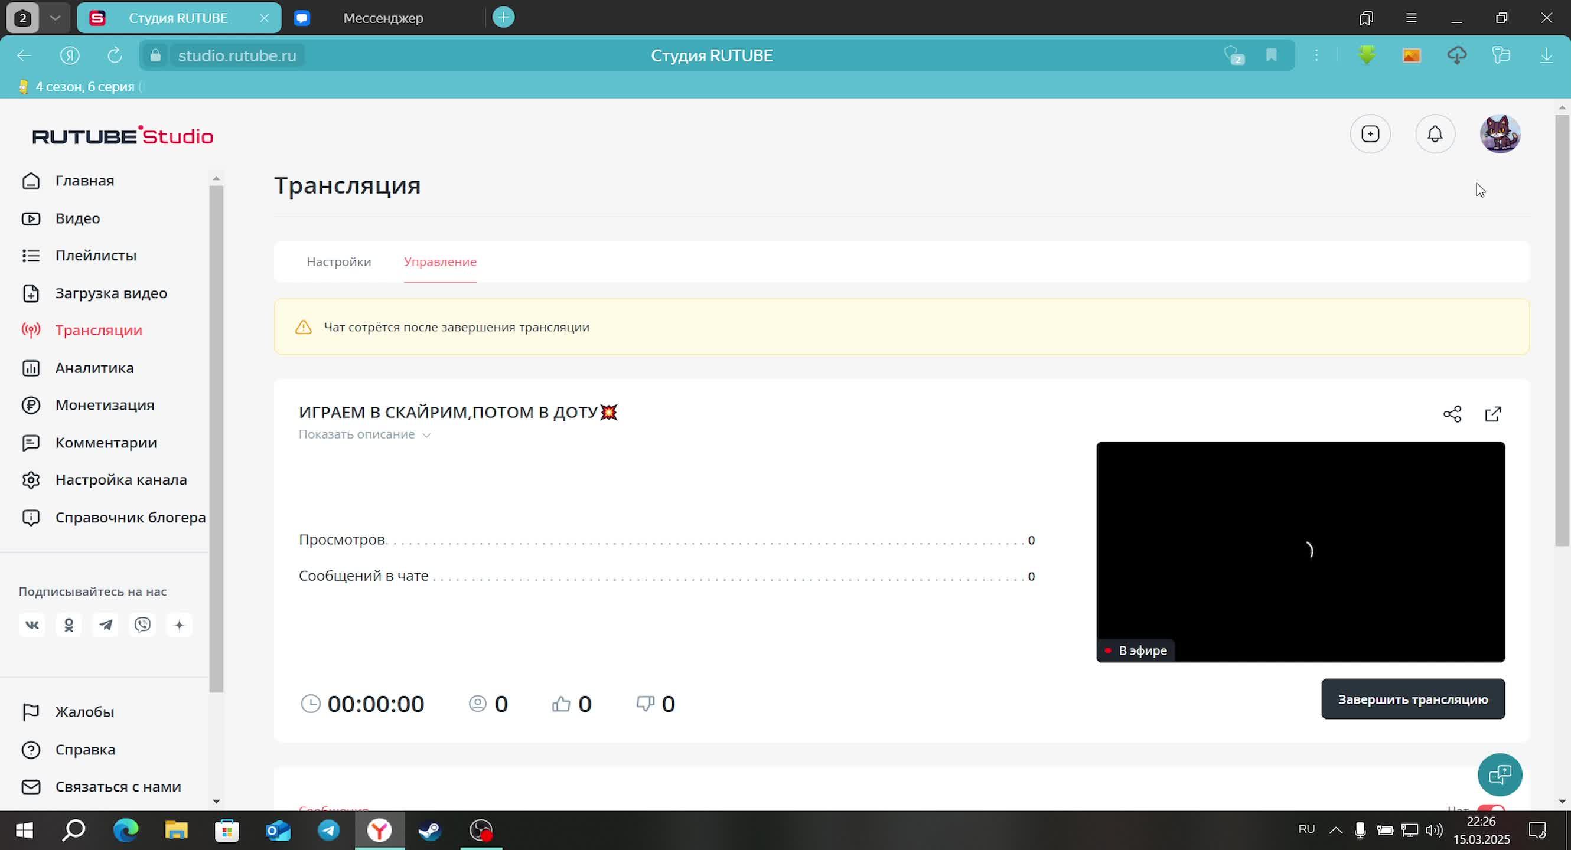Select the Управление tab
Image resolution: width=1571 pixels, height=850 pixels.
(x=441, y=261)
